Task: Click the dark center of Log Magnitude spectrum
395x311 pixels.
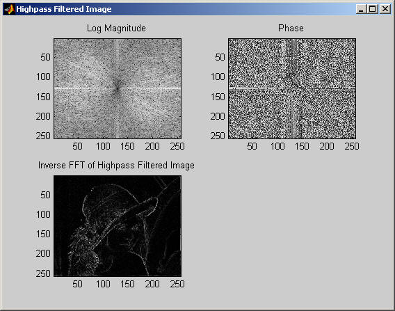Action: (x=117, y=88)
